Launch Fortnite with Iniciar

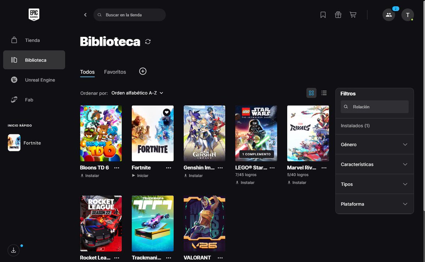[140, 175]
